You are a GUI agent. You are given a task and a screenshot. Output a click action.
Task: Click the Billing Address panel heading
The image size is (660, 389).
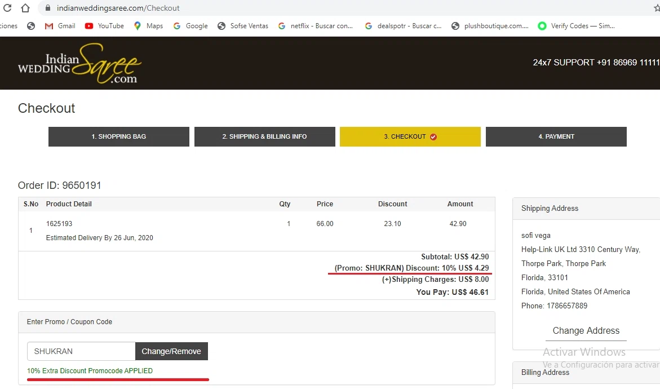(545, 372)
